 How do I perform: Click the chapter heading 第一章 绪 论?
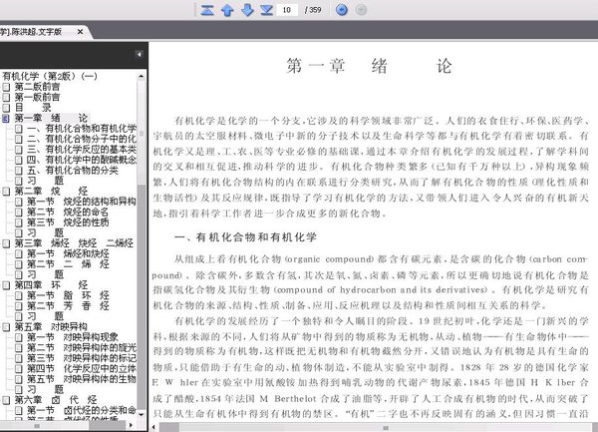370,66
